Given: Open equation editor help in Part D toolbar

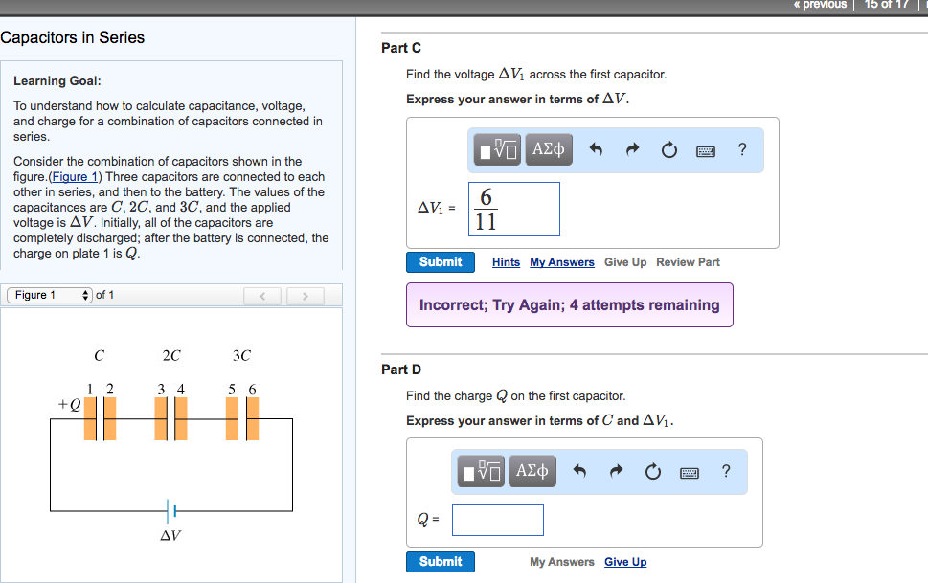Looking at the screenshot, I should (725, 470).
